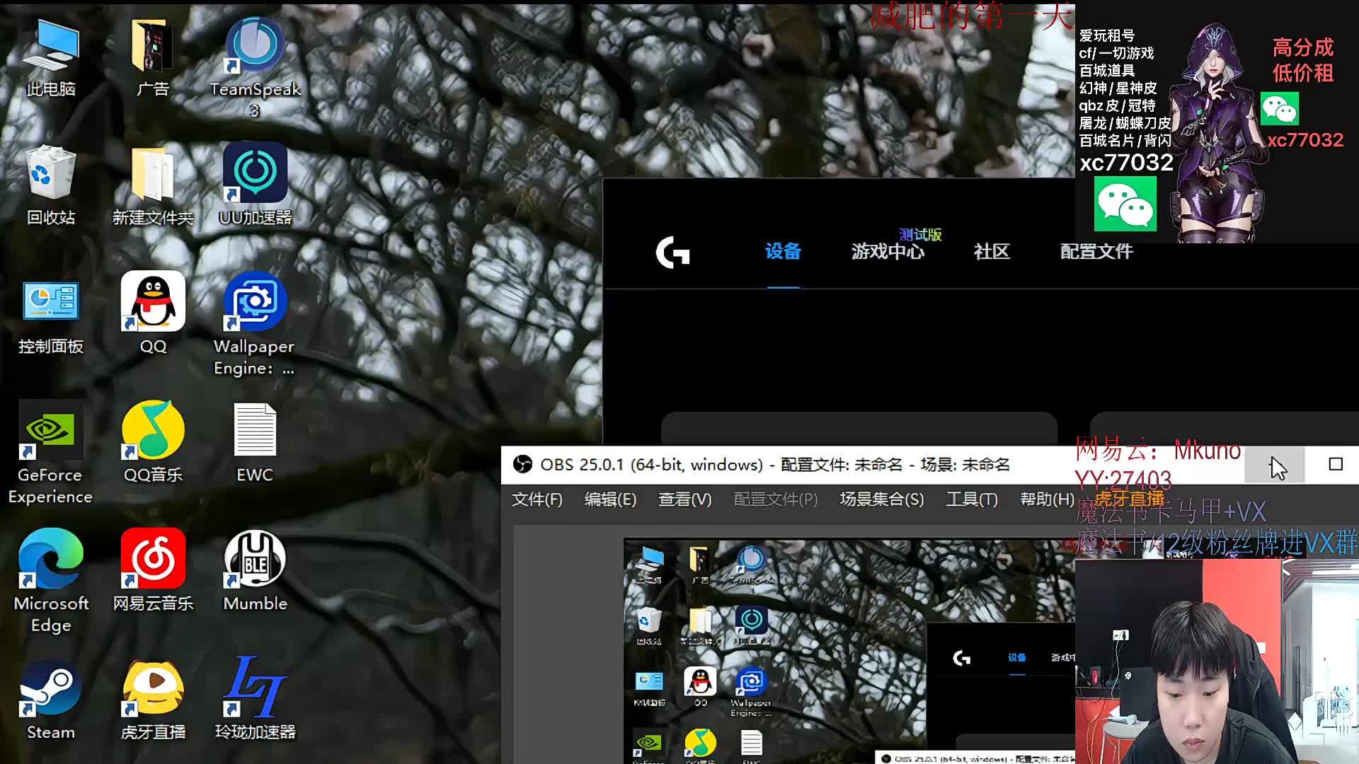Open the 工具(T) menu in OBS
1359x764 pixels.
[x=971, y=499]
